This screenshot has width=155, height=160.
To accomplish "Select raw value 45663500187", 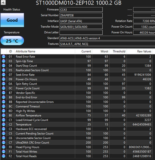I will (x=142, y=152).
